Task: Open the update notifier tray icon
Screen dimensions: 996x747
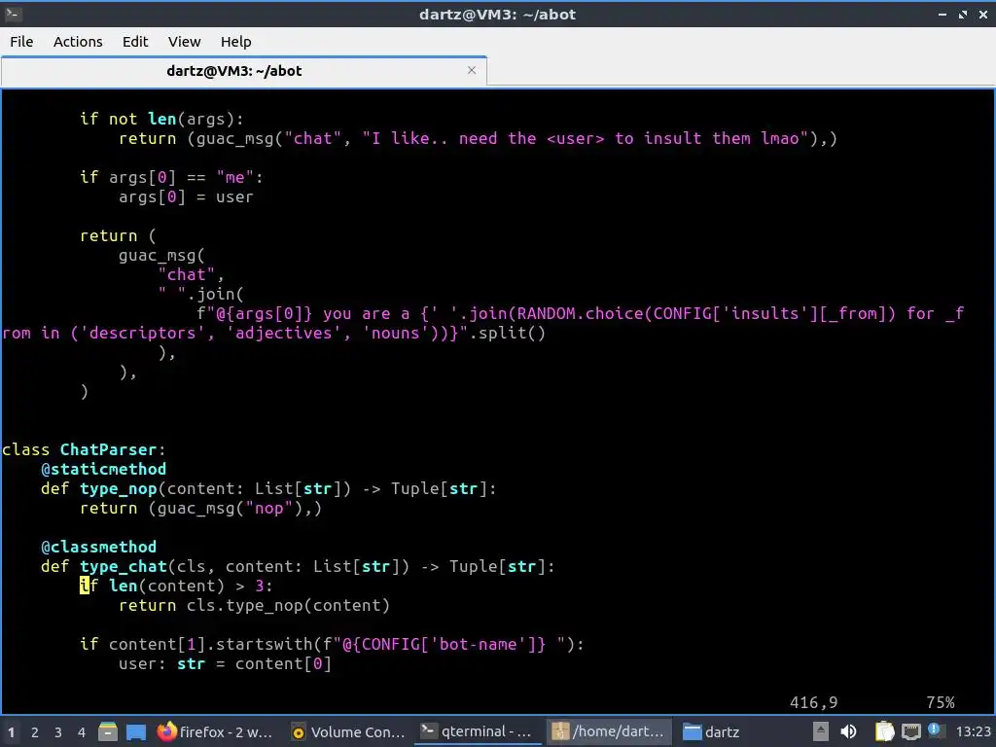Action: coord(935,730)
